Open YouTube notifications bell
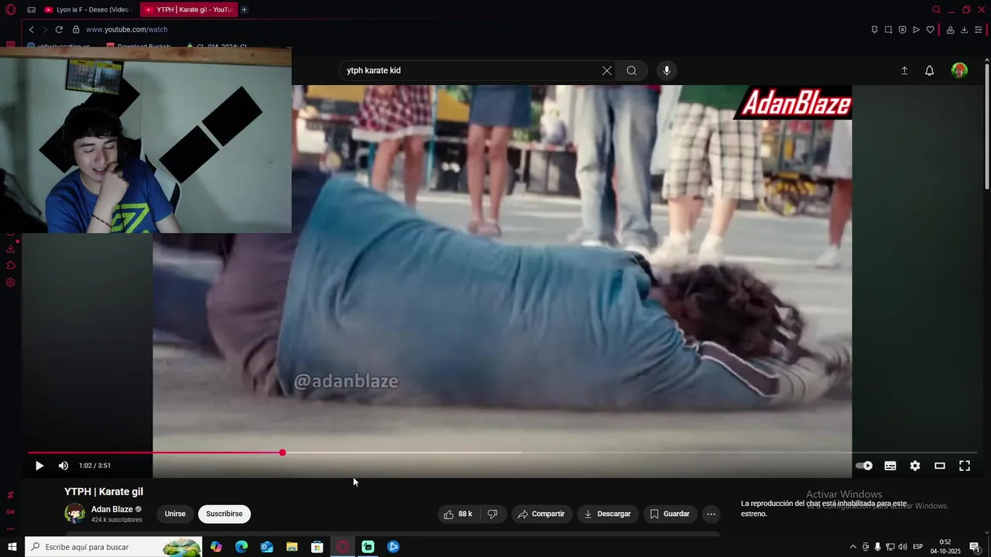This screenshot has width=991, height=557. click(930, 70)
